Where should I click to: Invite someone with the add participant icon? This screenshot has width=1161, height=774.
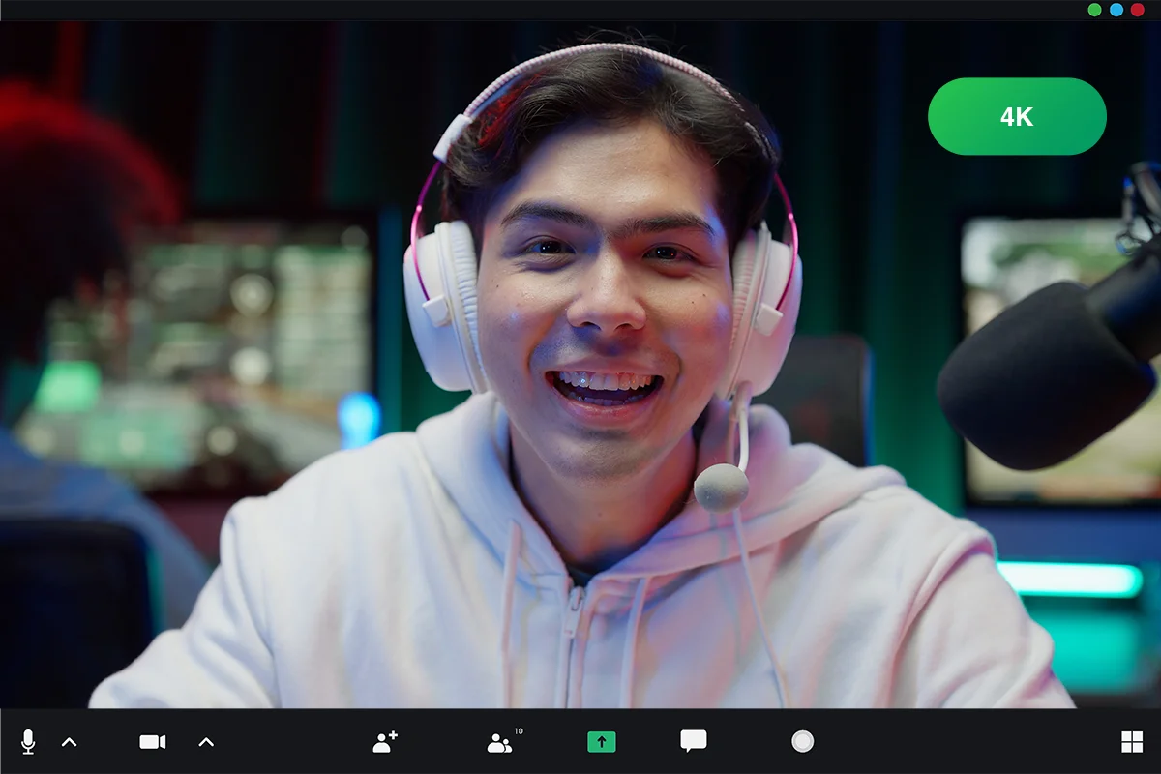pyautogui.click(x=385, y=742)
